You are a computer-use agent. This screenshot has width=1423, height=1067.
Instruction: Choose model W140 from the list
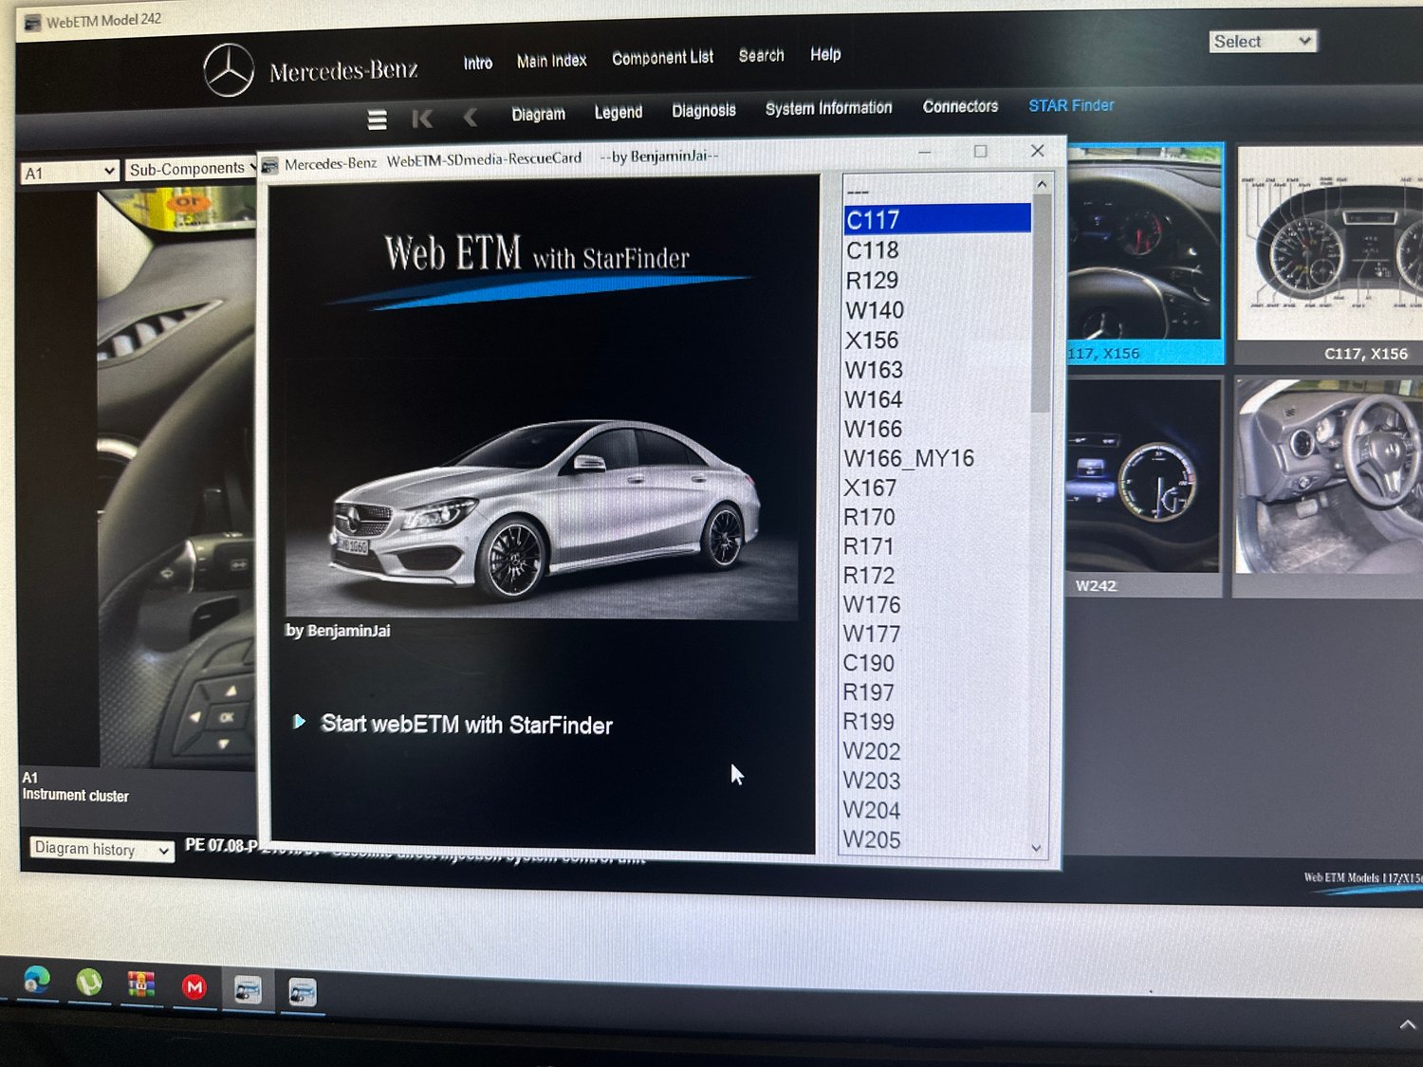point(937,310)
